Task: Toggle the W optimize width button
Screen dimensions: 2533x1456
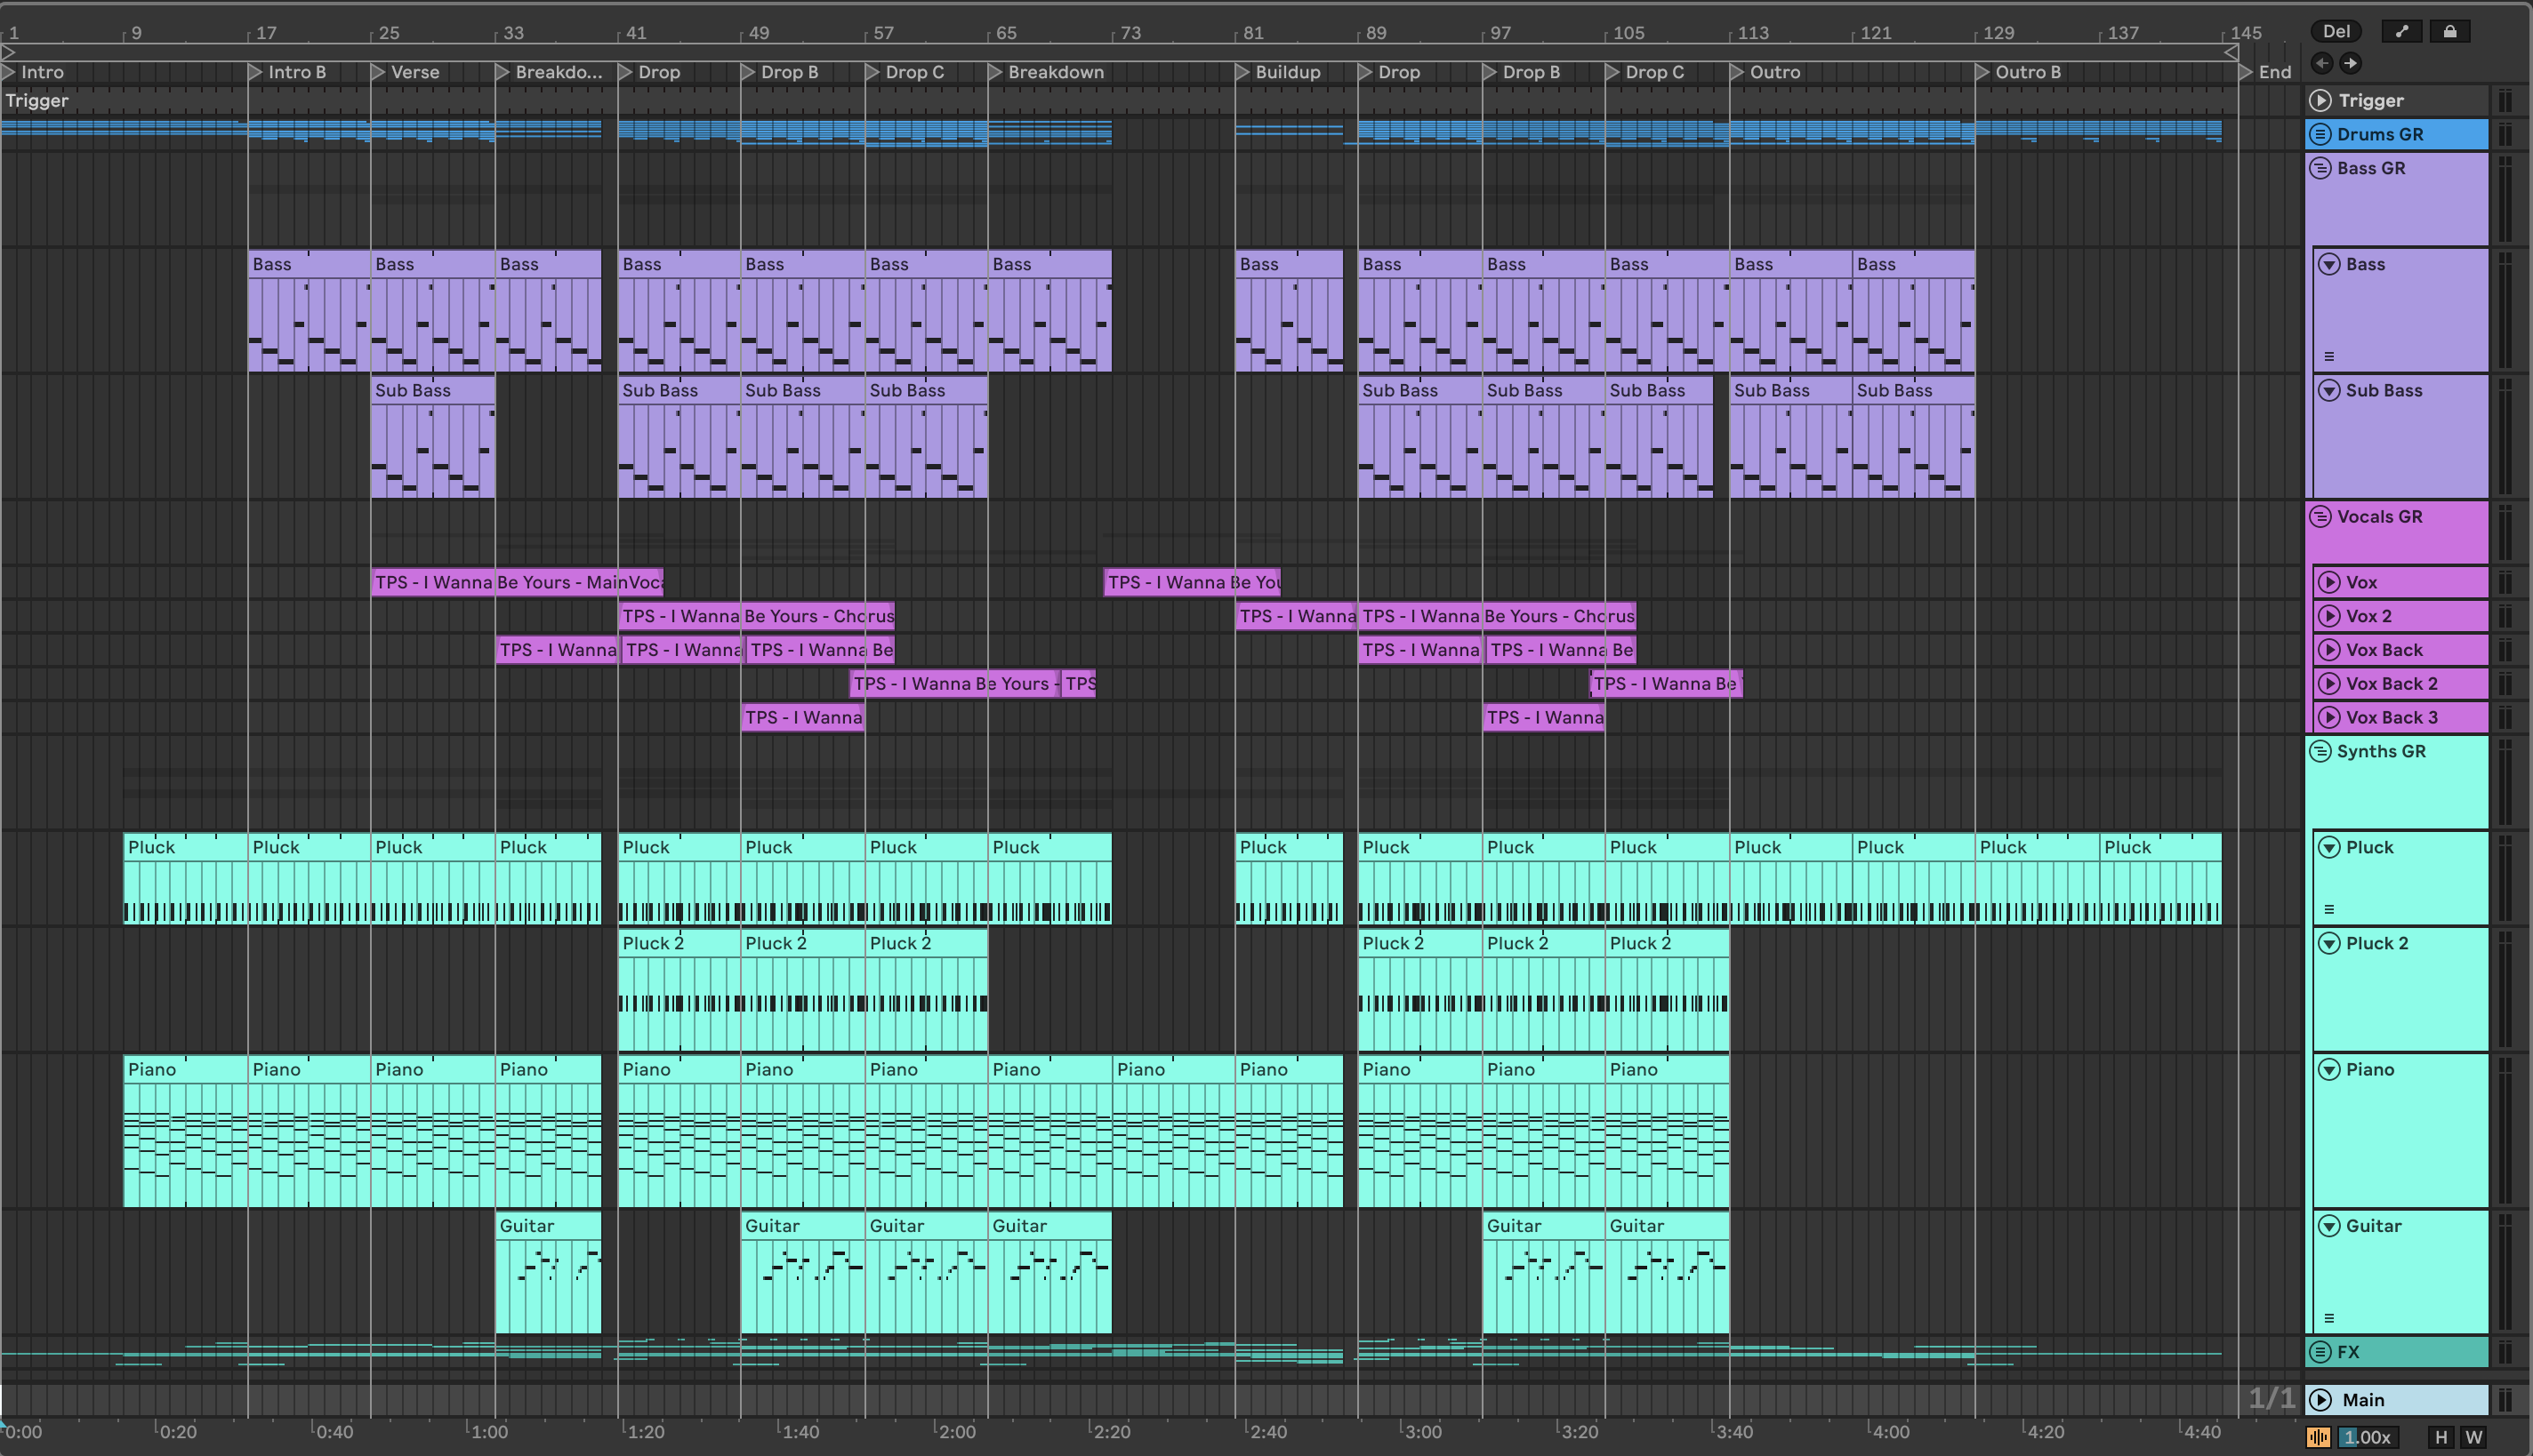Action: tap(2474, 1437)
